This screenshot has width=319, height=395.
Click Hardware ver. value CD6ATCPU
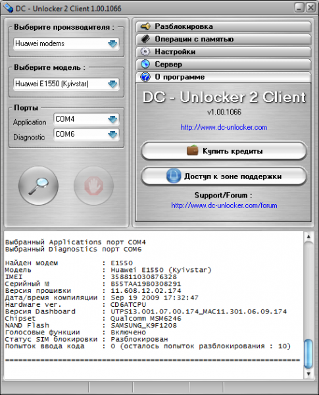click(x=128, y=305)
